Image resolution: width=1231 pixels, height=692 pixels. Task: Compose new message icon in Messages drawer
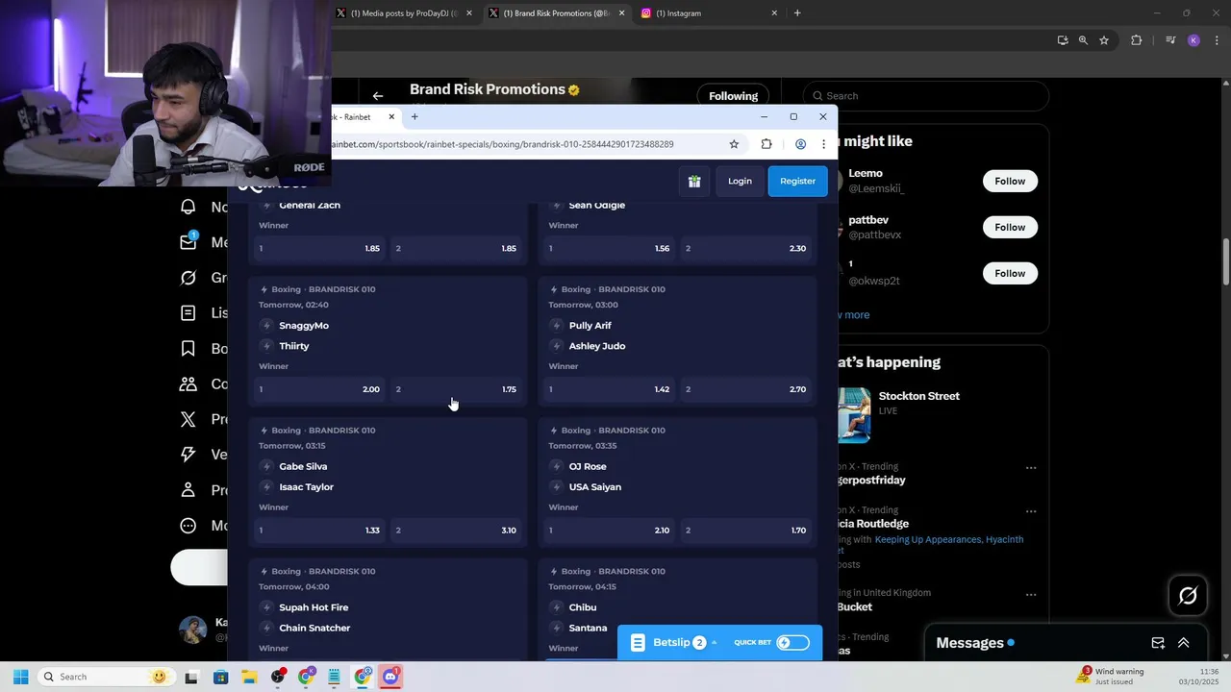tap(1158, 643)
